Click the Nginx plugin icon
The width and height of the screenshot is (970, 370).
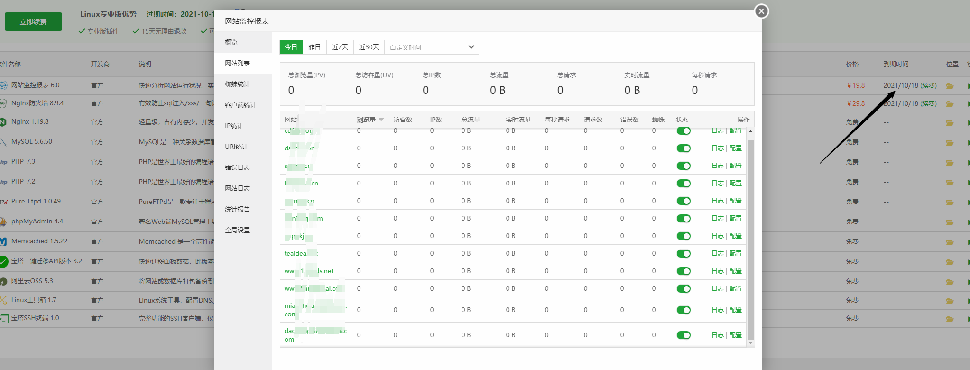(3, 122)
